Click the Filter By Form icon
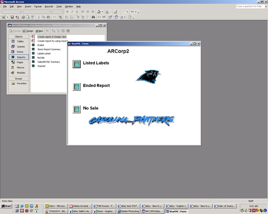 point(82,17)
